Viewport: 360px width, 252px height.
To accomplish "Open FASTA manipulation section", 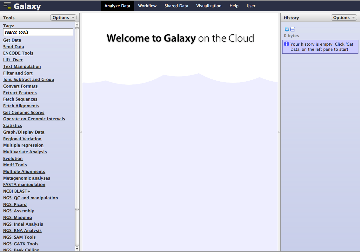I will (24, 185).
